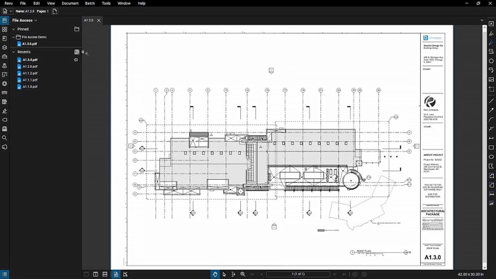The width and height of the screenshot is (496, 279).
Task: Open the Tool Chest briefcase icon
Action: click(x=4, y=57)
